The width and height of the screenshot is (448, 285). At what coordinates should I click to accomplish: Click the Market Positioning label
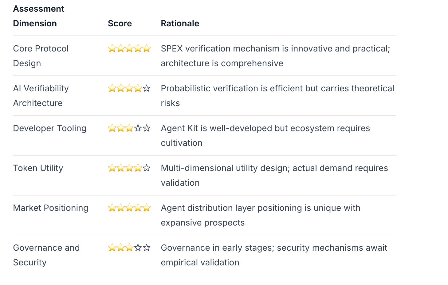click(50, 208)
